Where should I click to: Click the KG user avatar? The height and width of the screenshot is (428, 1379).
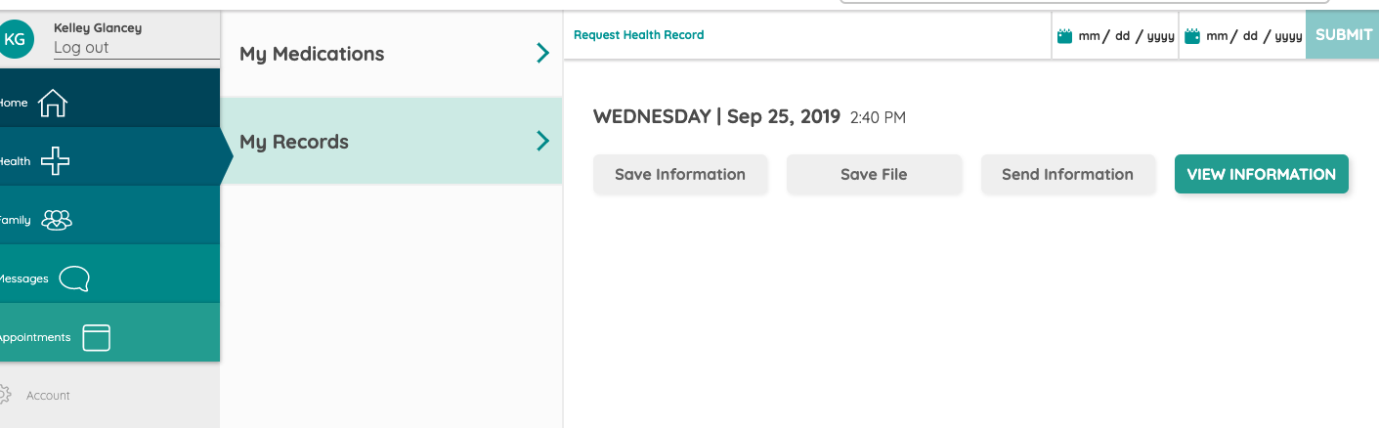(16, 38)
